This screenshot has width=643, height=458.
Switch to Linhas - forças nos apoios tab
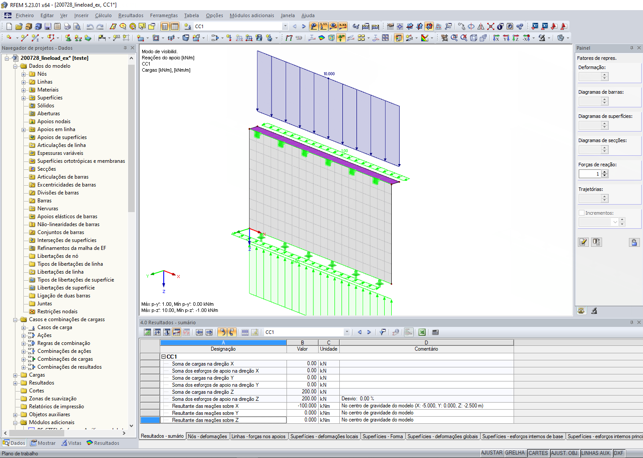click(x=259, y=436)
